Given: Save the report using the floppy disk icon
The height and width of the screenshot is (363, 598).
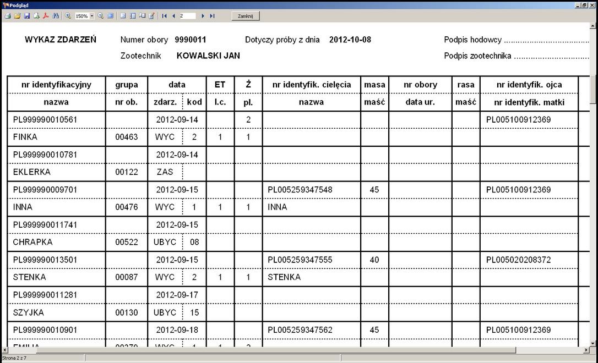Looking at the screenshot, I should click(26, 16).
